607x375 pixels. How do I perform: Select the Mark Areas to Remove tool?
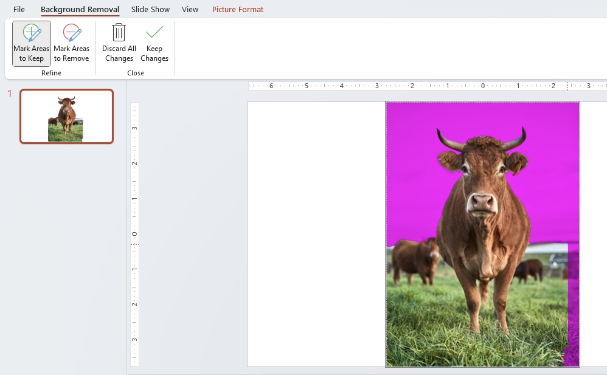71,43
